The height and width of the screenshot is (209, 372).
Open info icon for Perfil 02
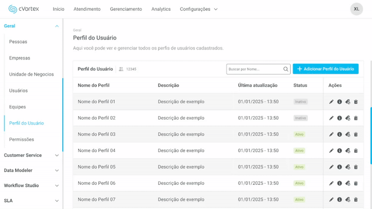pos(339,118)
